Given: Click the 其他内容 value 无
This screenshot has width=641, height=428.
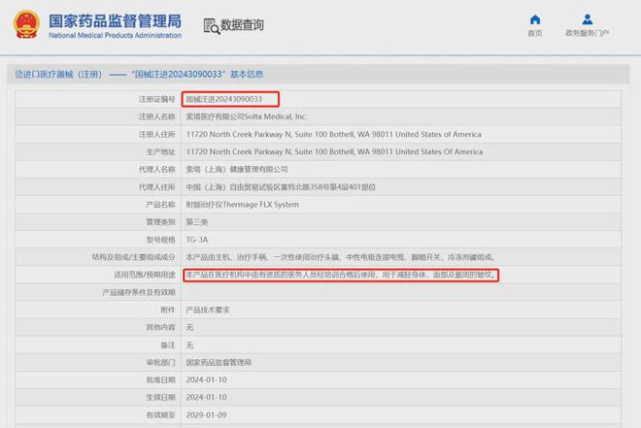Looking at the screenshot, I should (x=189, y=327).
